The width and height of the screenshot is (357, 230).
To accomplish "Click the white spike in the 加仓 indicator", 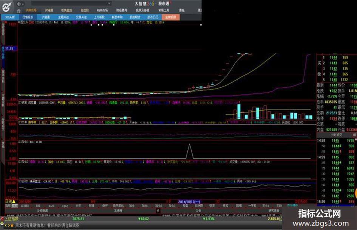I will (x=190, y=151).
